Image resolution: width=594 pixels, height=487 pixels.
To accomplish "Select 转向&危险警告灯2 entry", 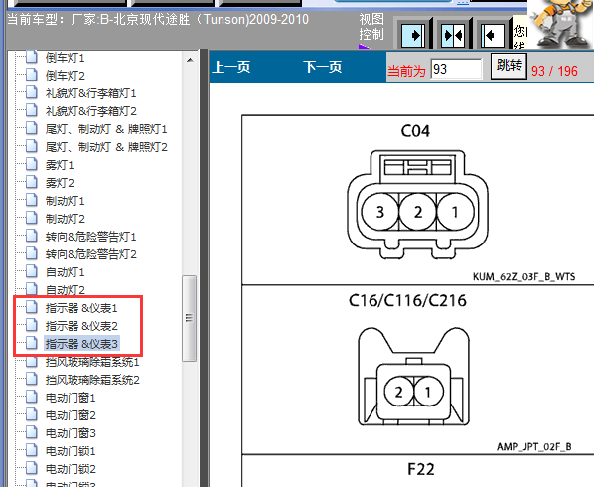I will click(x=91, y=254).
